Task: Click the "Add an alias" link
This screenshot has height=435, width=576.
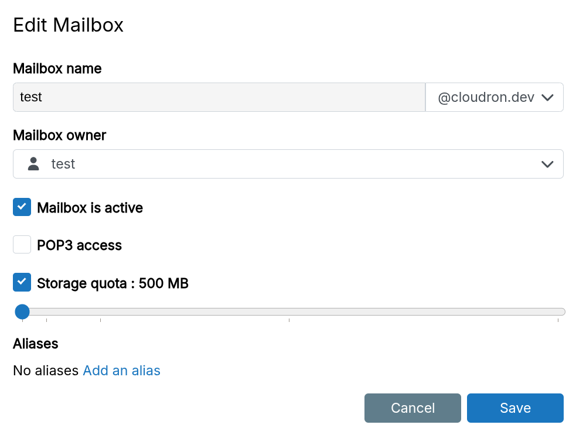Action: pos(122,371)
